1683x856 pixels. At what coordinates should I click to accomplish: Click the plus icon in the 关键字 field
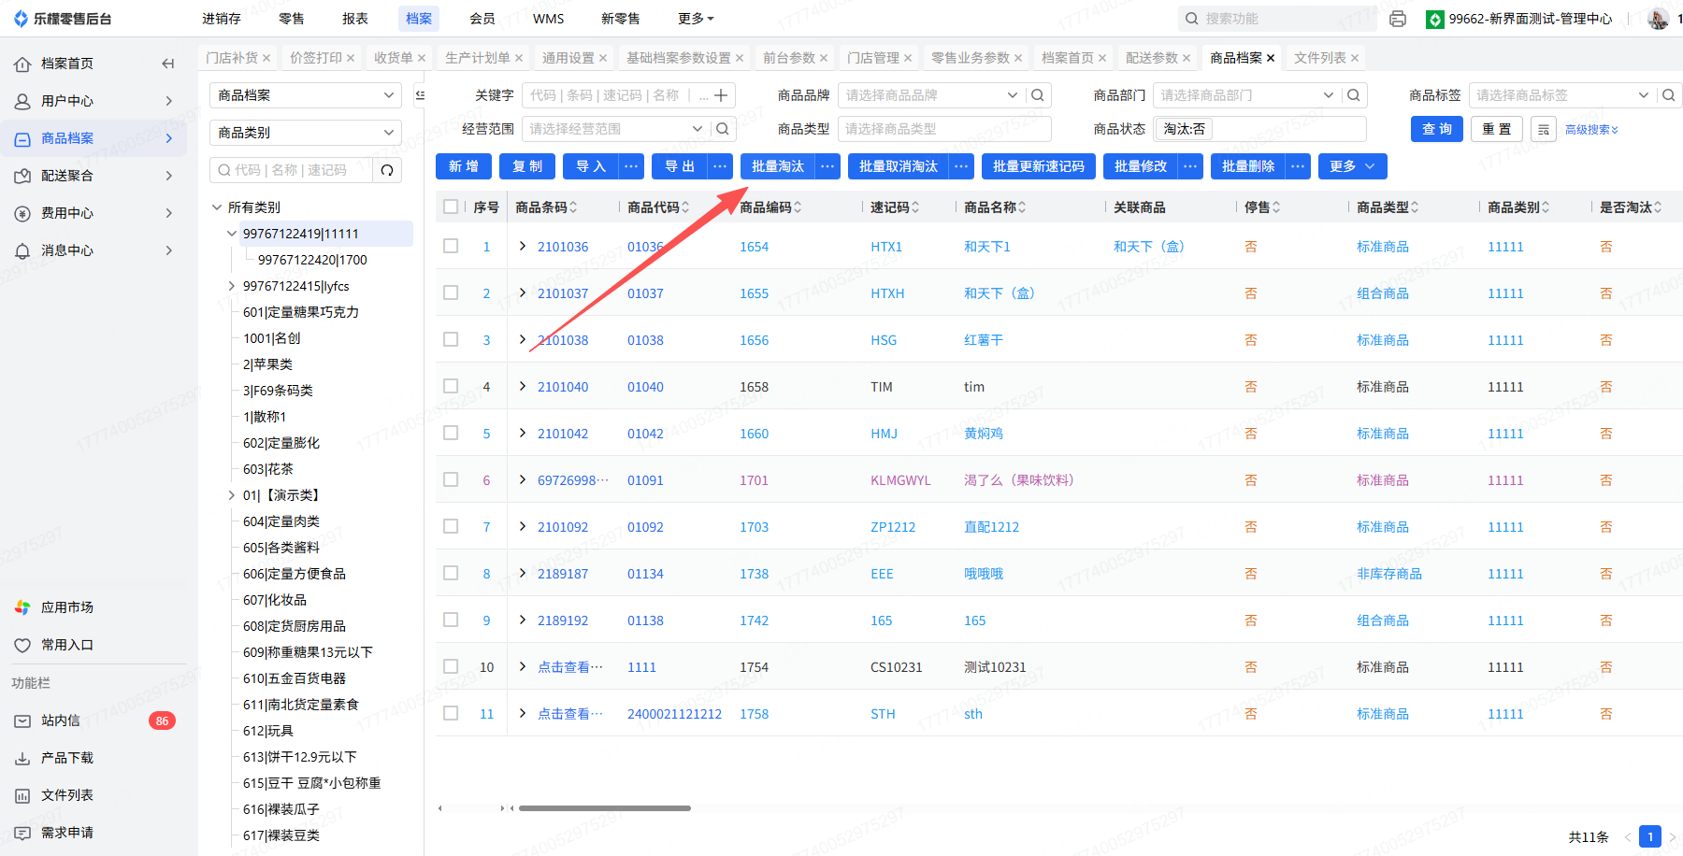tap(721, 95)
